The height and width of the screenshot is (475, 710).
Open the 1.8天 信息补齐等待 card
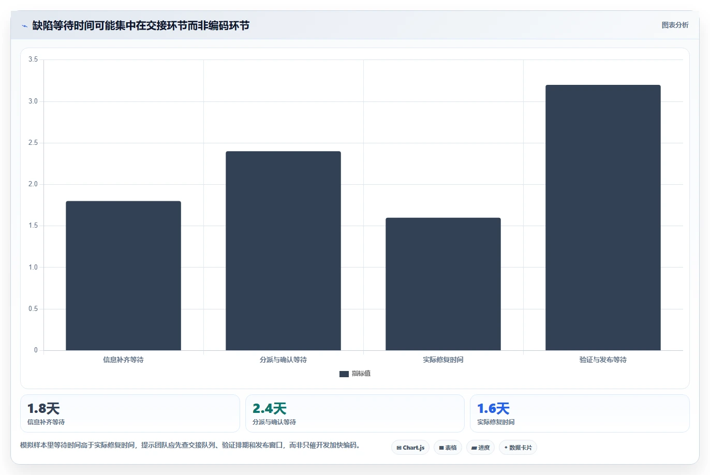(130, 413)
